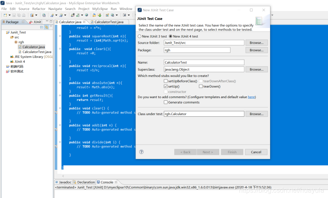Click the server-with-pen toolbar icon

[x=73, y=15]
